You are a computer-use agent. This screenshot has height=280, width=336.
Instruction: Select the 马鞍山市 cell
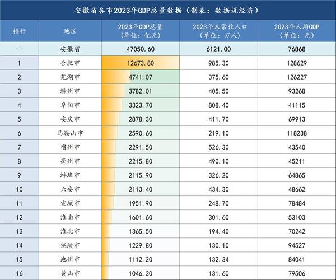pos(70,133)
